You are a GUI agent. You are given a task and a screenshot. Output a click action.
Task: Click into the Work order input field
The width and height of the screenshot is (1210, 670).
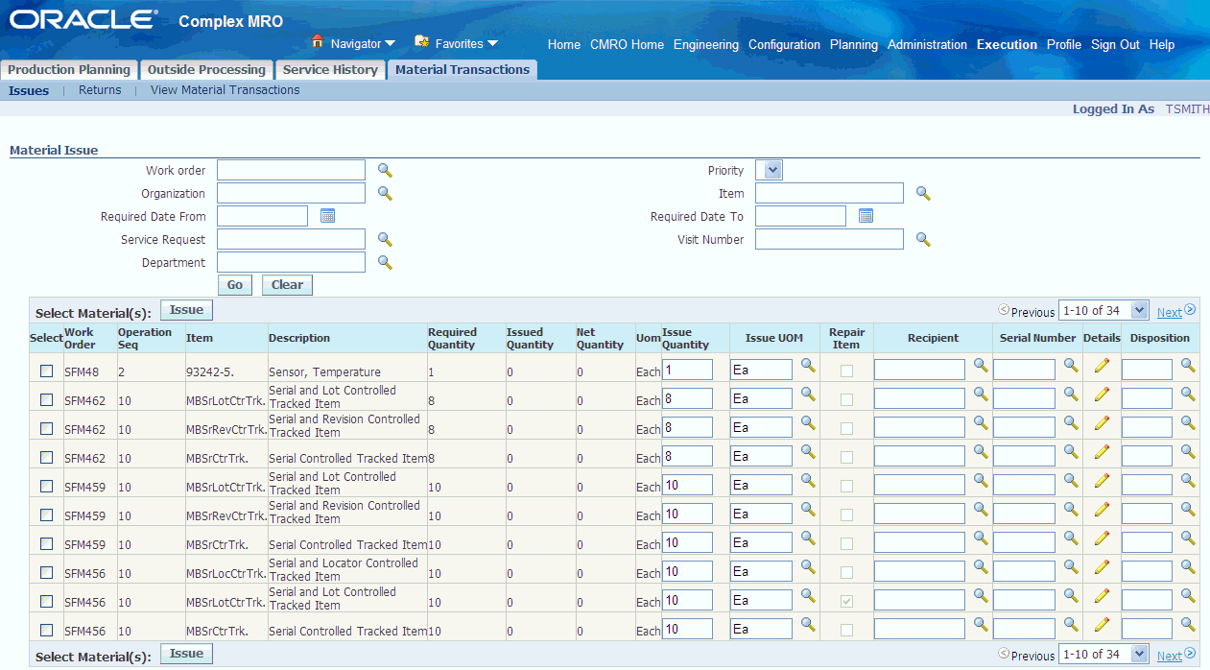[x=291, y=171]
